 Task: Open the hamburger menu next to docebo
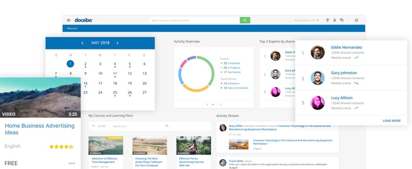[x=68, y=20]
